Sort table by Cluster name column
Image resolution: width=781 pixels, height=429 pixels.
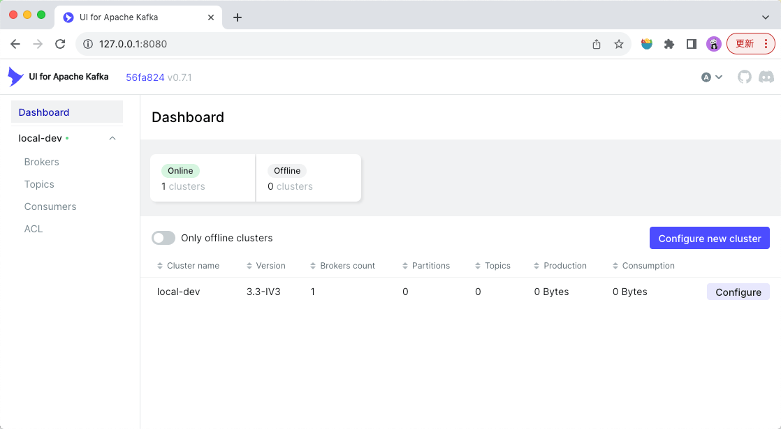click(x=193, y=266)
